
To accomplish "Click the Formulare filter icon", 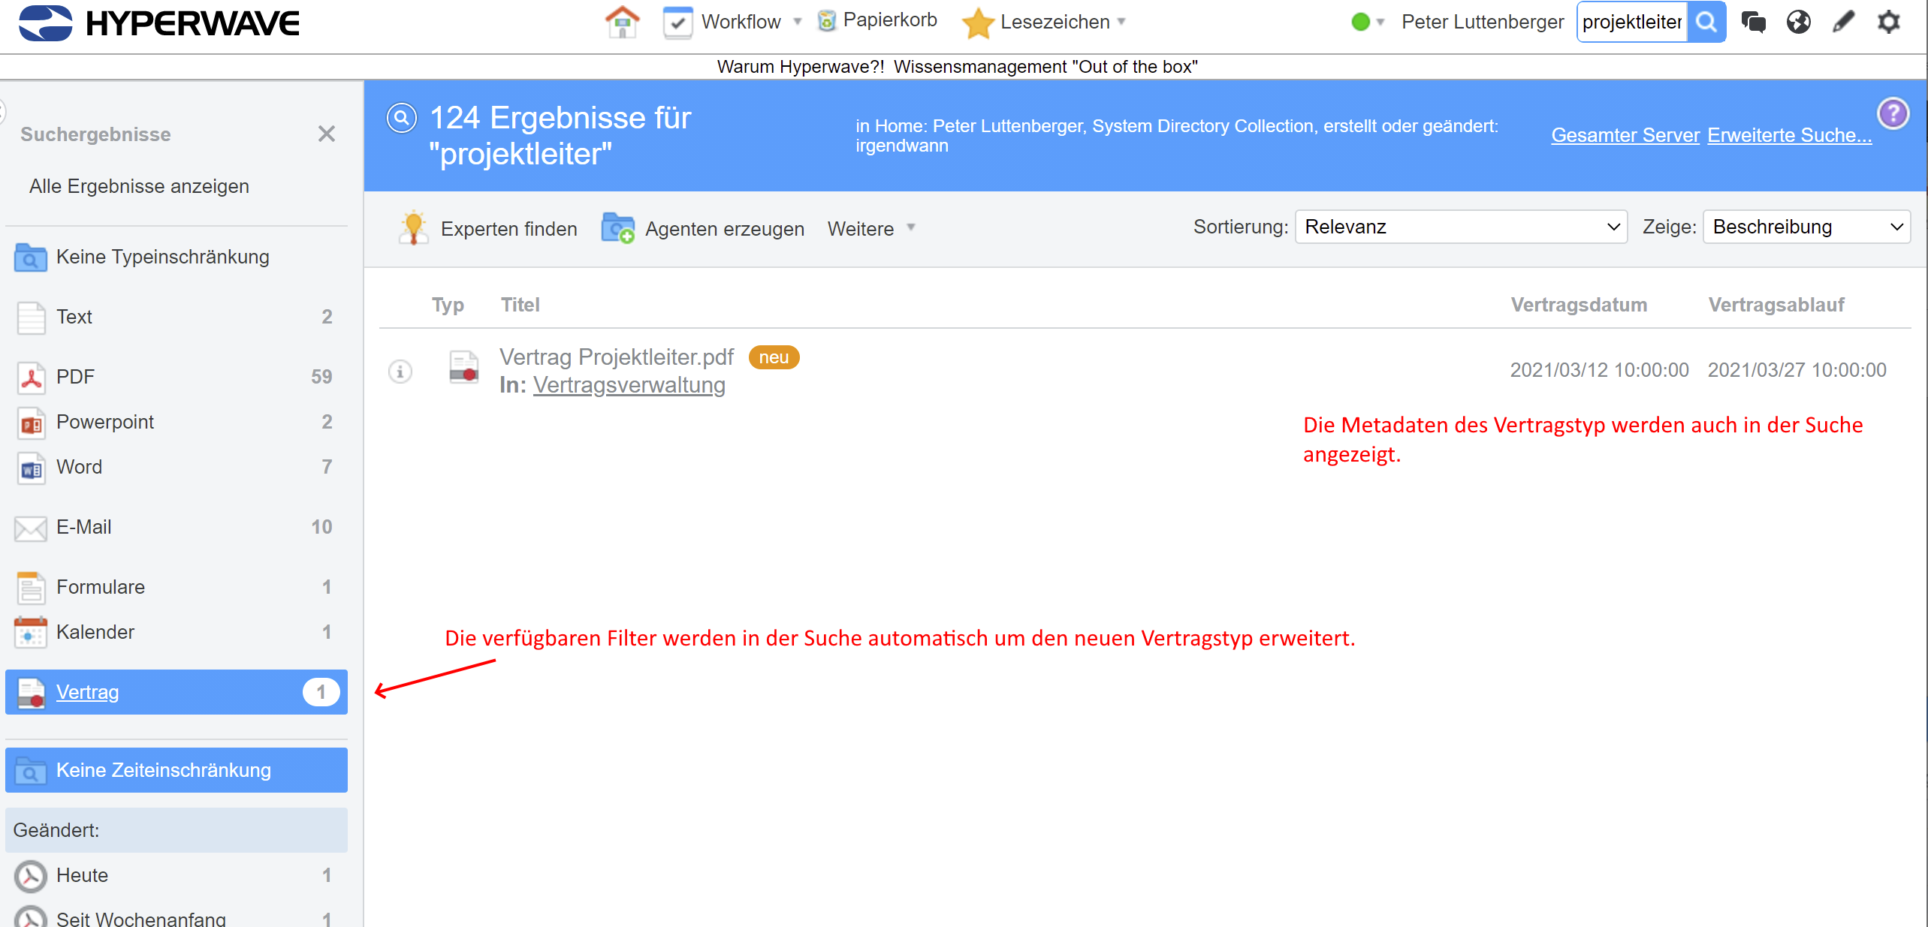I will tap(31, 588).
